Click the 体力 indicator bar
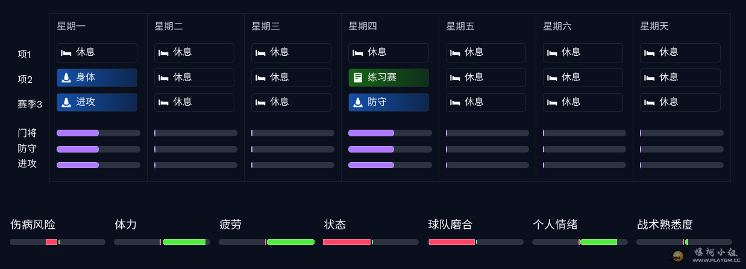Viewport: 746px width, 269px height. pyautogui.click(x=162, y=242)
